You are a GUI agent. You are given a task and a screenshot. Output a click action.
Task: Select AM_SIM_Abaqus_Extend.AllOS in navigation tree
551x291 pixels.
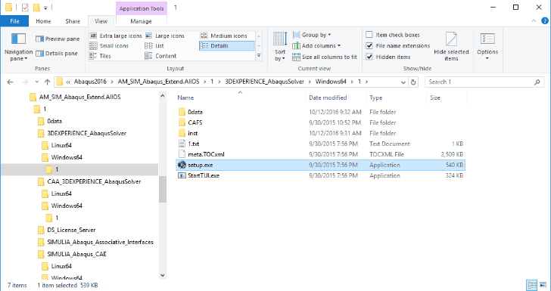[x=79, y=97]
